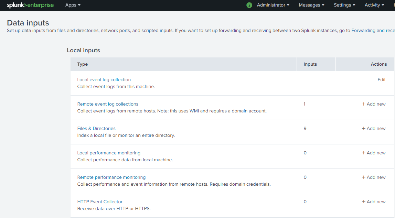
Task: Follow the Forwarding and receiving link
Action: click(x=373, y=30)
